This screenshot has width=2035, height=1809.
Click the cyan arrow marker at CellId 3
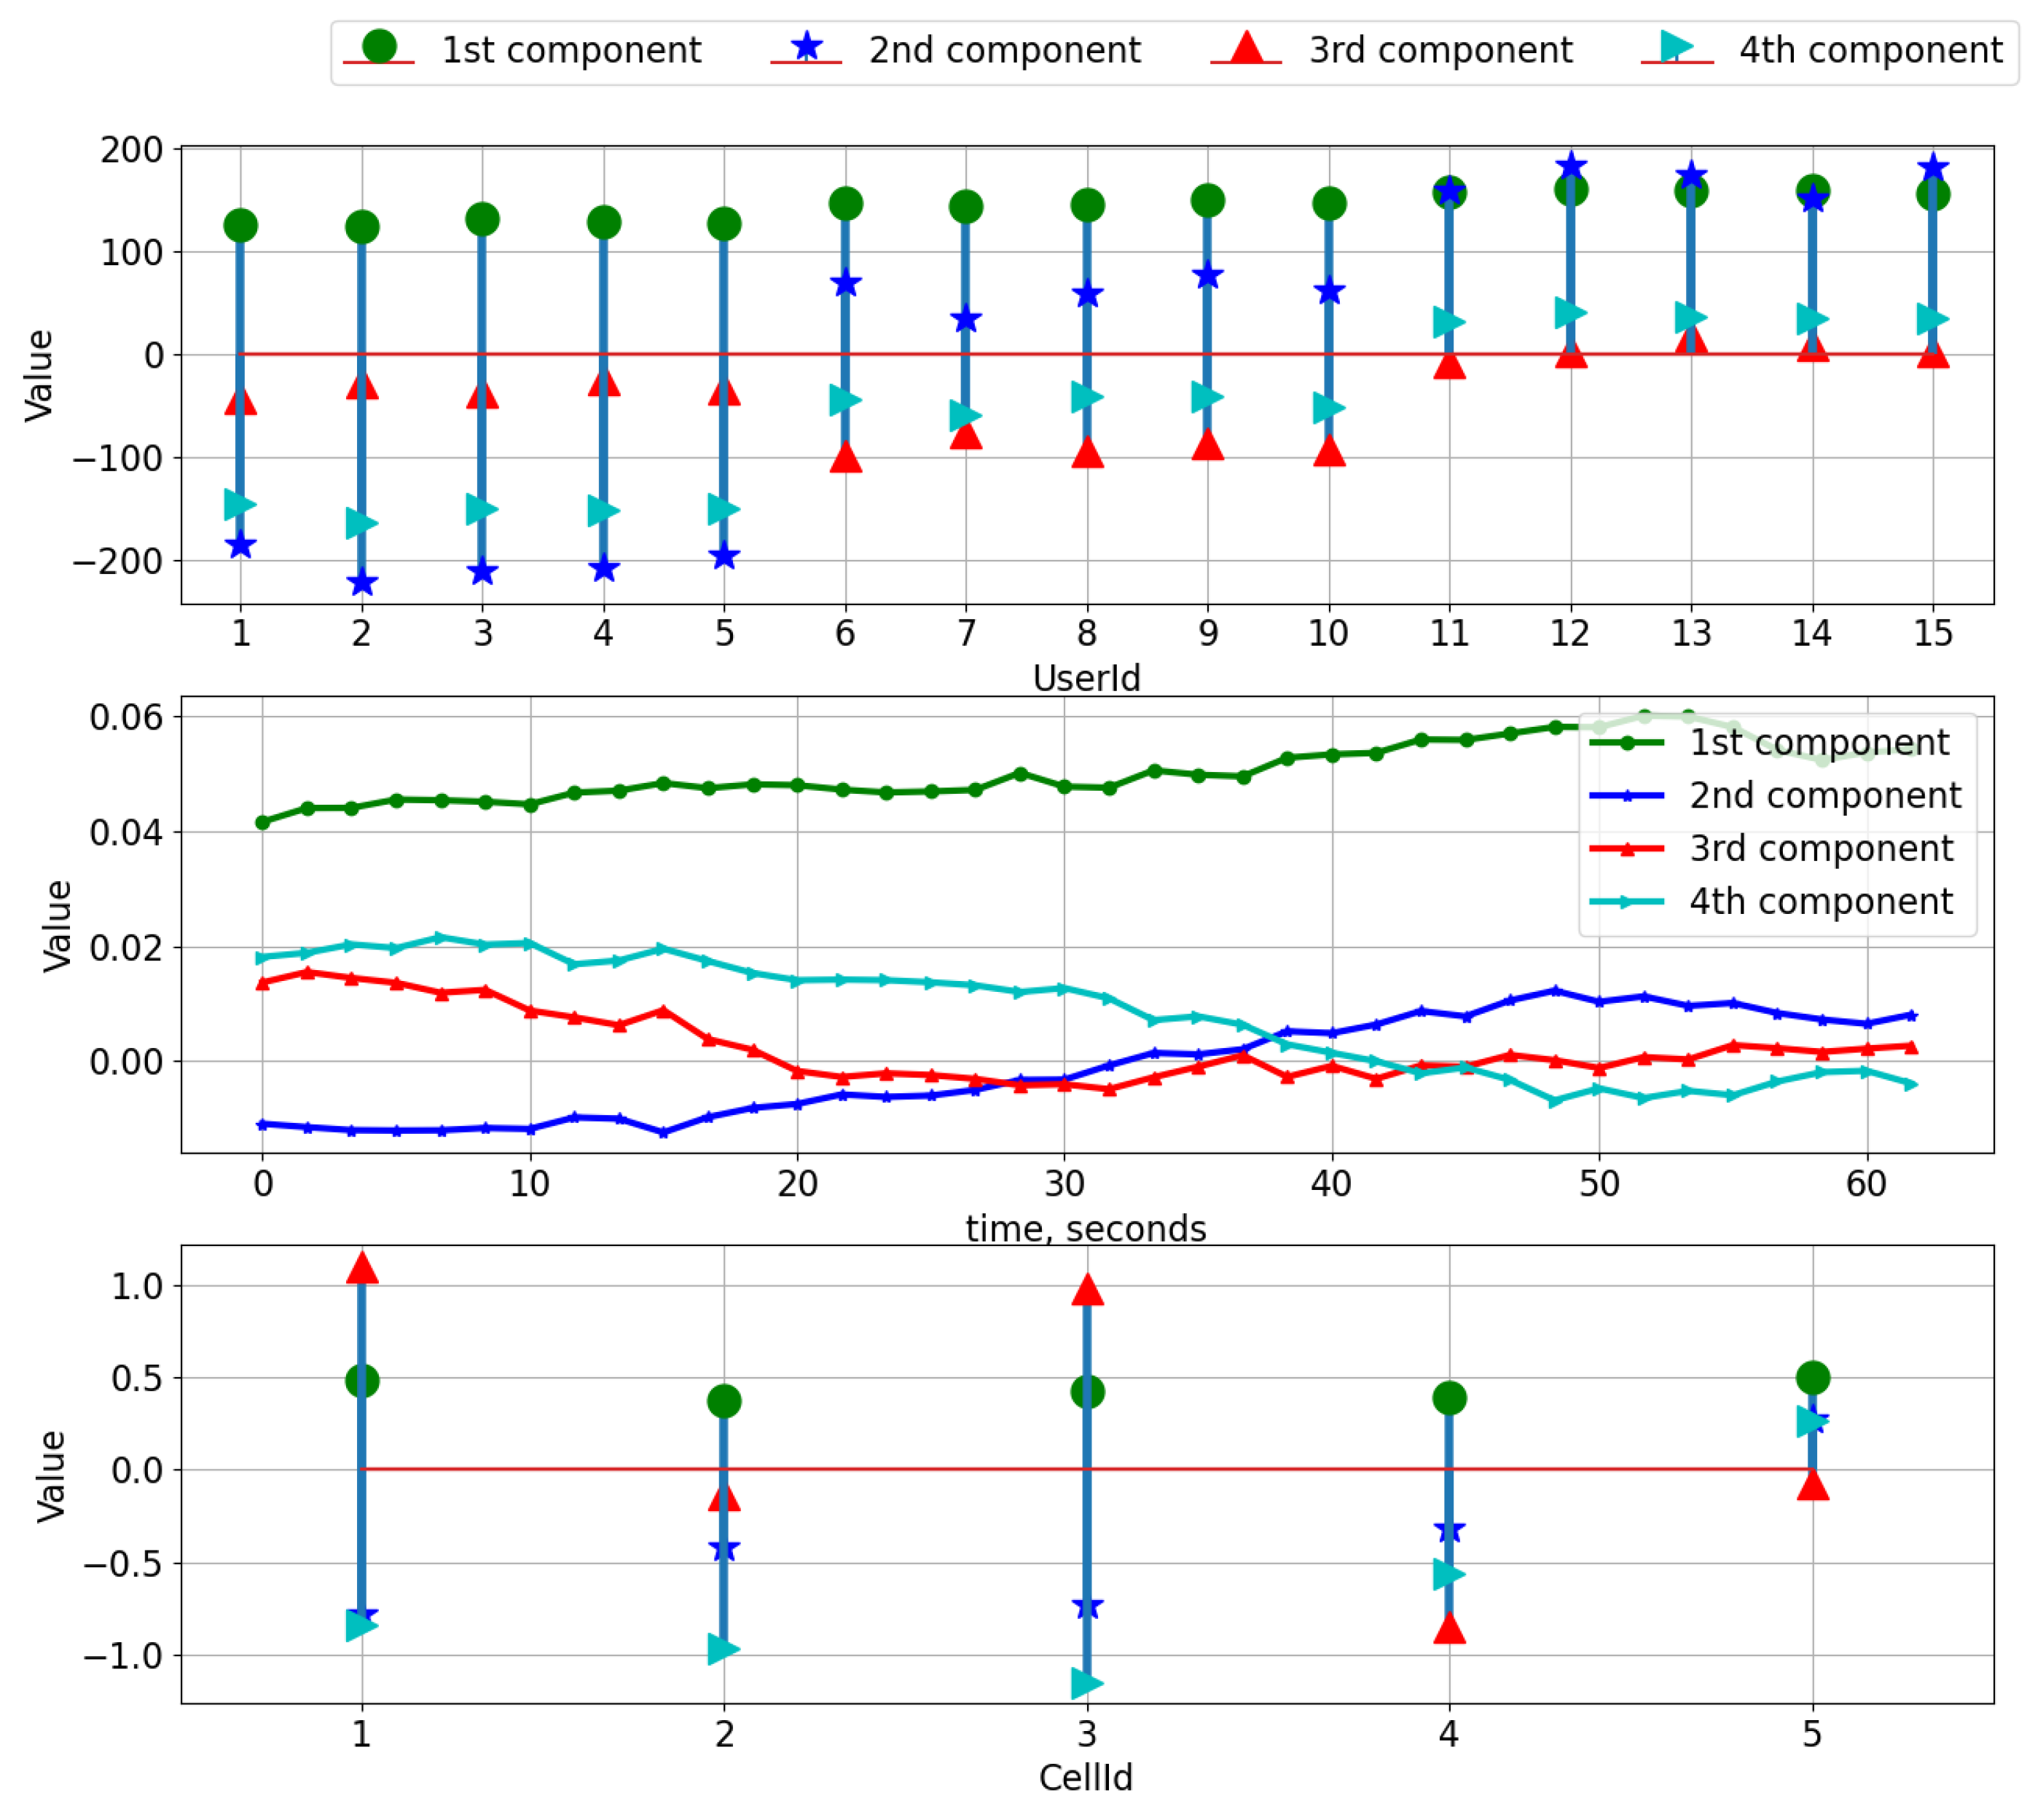1086,1684
